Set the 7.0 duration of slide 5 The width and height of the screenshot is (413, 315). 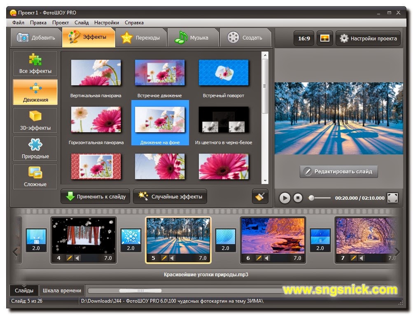tap(203, 258)
